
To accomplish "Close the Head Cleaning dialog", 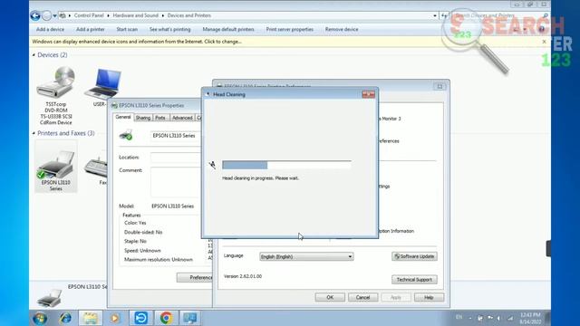I will 368,94.
